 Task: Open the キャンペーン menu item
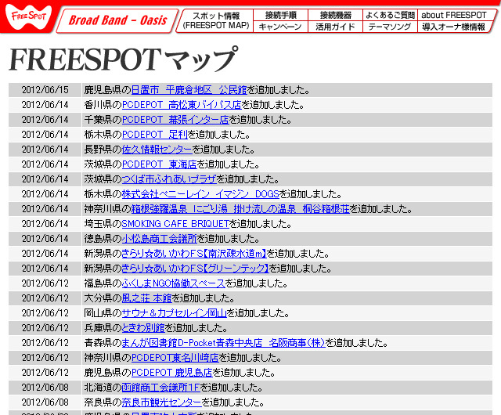[280, 27]
